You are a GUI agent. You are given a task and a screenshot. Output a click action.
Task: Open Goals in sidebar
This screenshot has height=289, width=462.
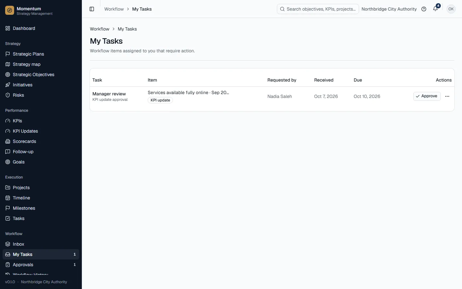tap(41, 162)
